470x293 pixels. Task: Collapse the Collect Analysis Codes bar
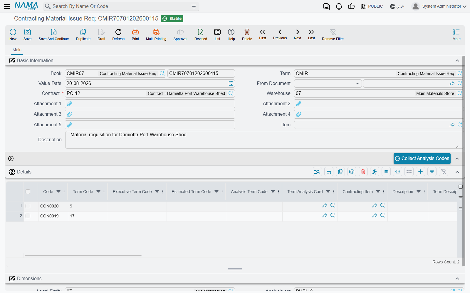coord(457,159)
